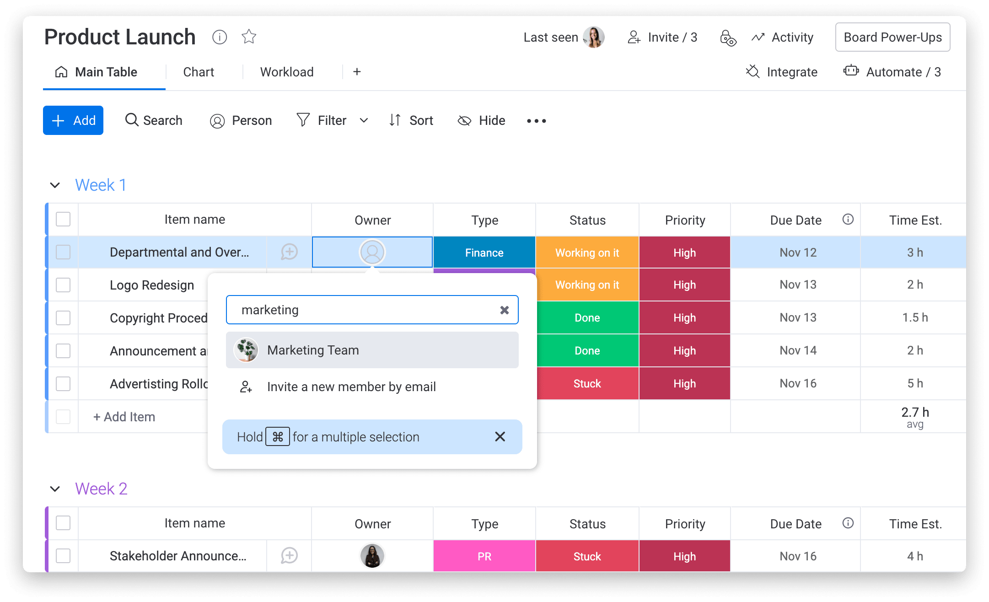Toggle checkbox for Copyright Procedure row
Image resolution: width=989 pixels, height=602 pixels.
(63, 317)
